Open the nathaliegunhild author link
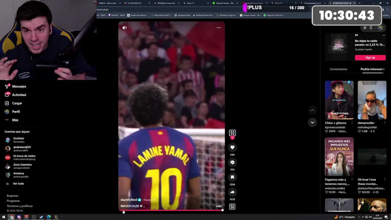Viewport: 391px width, 220px height. [x=367, y=127]
